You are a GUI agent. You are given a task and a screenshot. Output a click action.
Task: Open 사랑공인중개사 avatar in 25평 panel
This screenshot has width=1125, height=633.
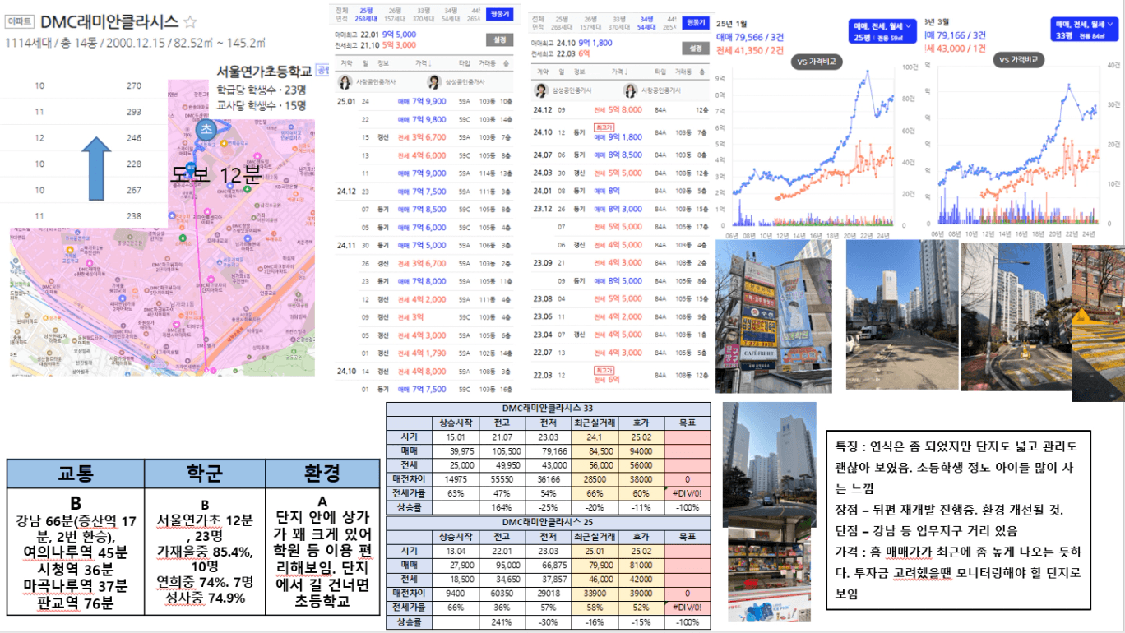[344, 82]
